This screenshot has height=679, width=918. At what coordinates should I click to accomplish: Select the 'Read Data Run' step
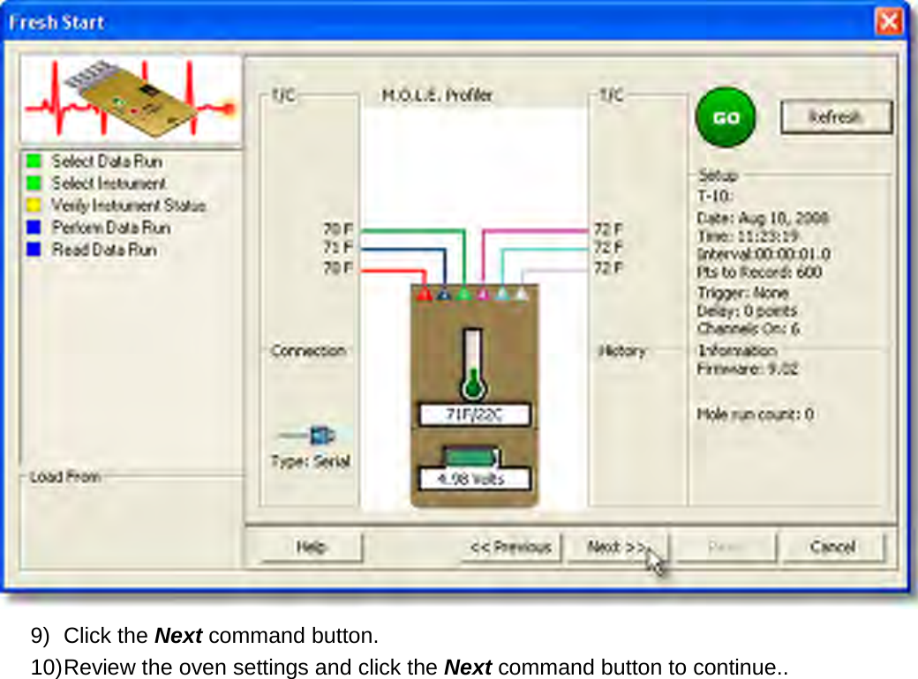(x=104, y=250)
